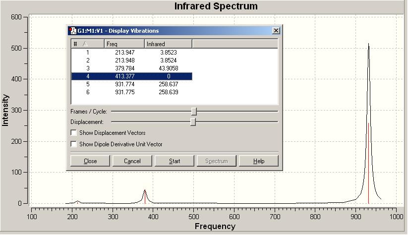Image resolution: width=408 pixels, height=235 pixels.
Task: Select vibration mode 6 at 931.775
Action: (x=132, y=92)
